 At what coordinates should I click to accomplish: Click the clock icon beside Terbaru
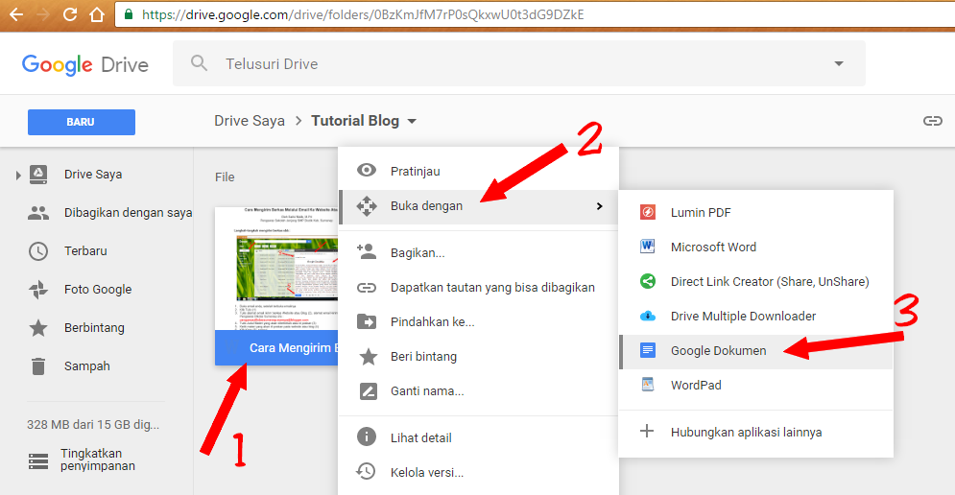point(38,250)
